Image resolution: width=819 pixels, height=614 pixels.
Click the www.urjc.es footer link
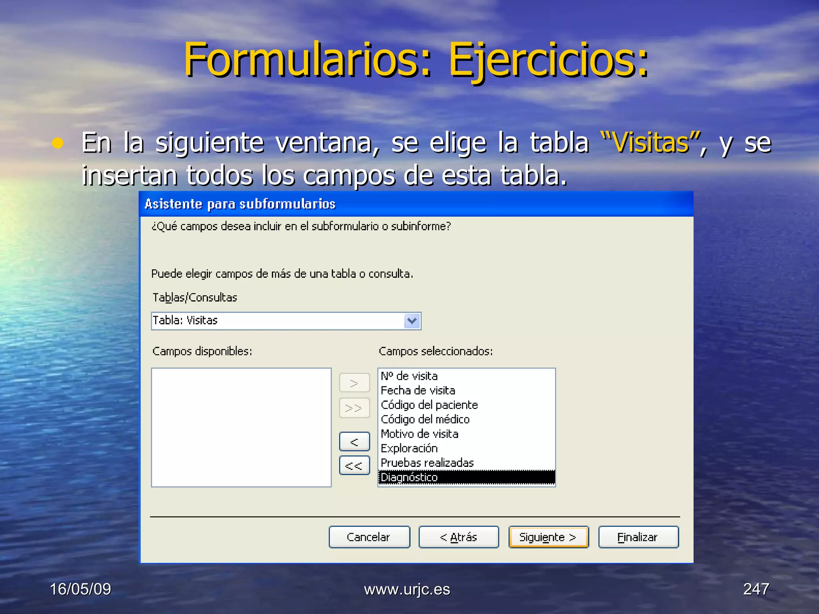[407, 589]
